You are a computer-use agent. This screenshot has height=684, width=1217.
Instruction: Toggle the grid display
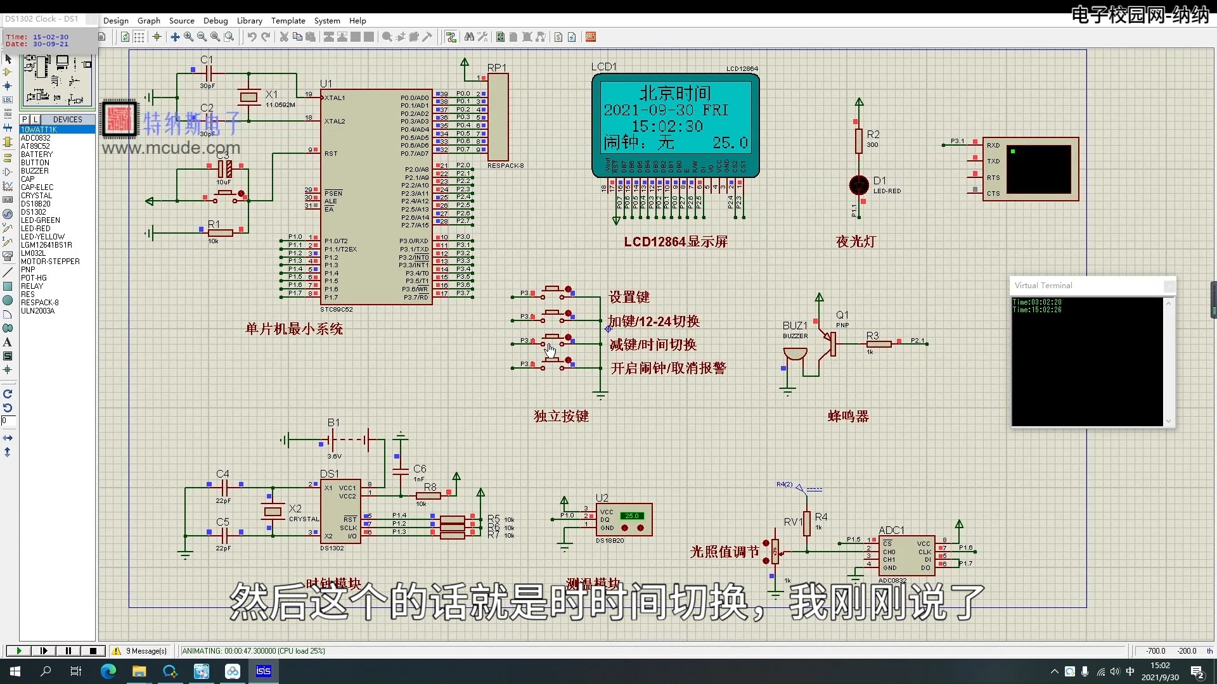139,37
